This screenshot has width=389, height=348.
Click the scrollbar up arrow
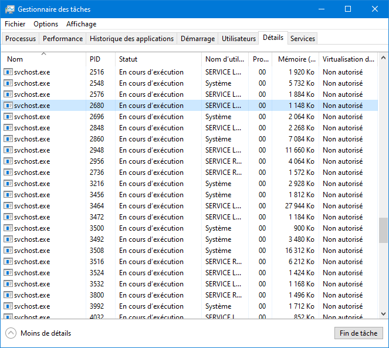(x=383, y=58)
